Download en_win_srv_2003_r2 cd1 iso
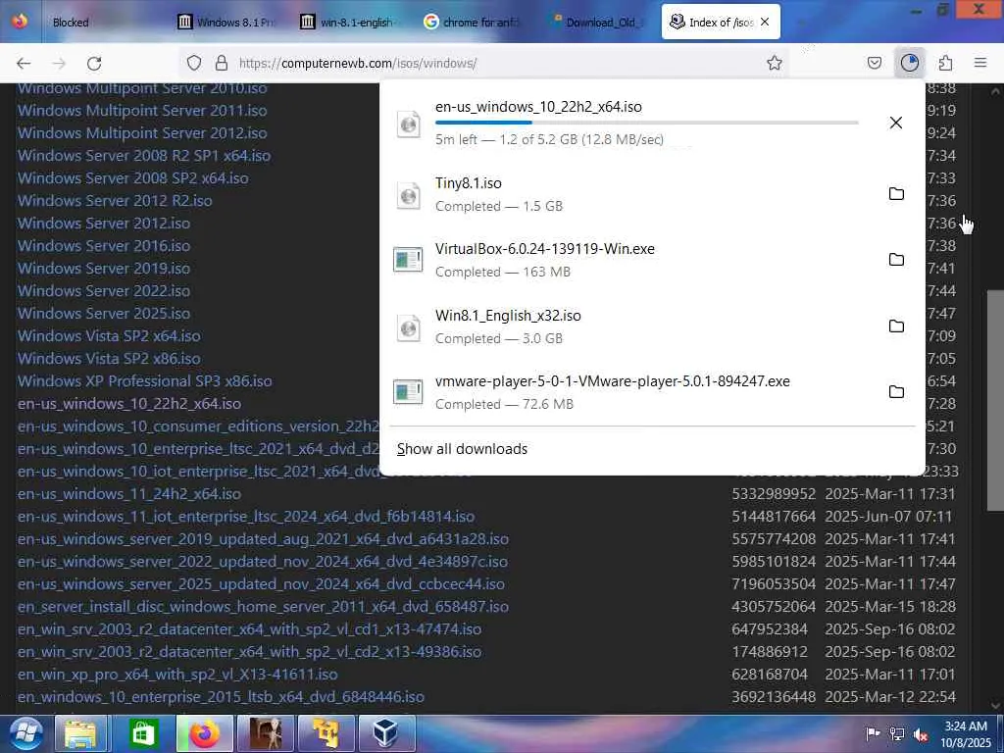The width and height of the screenshot is (1004, 753). [x=250, y=628]
